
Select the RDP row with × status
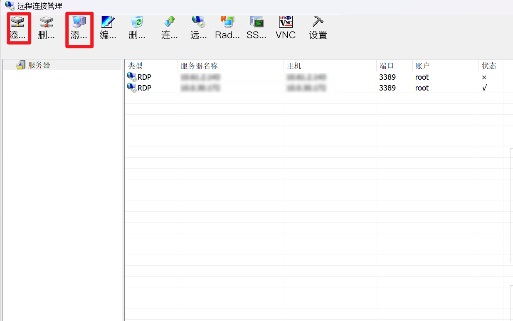144,77
